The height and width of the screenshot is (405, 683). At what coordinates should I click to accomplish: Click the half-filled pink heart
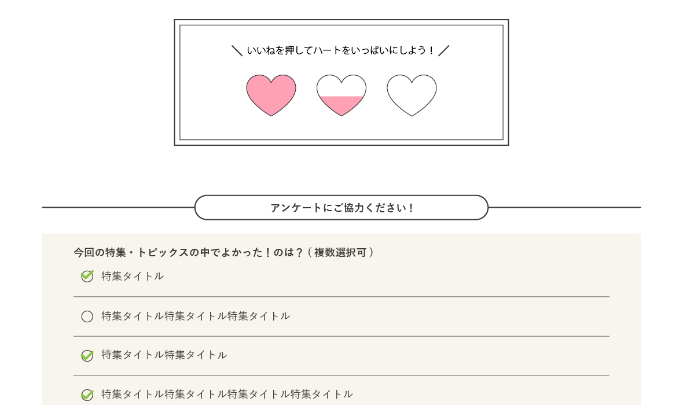(341, 95)
